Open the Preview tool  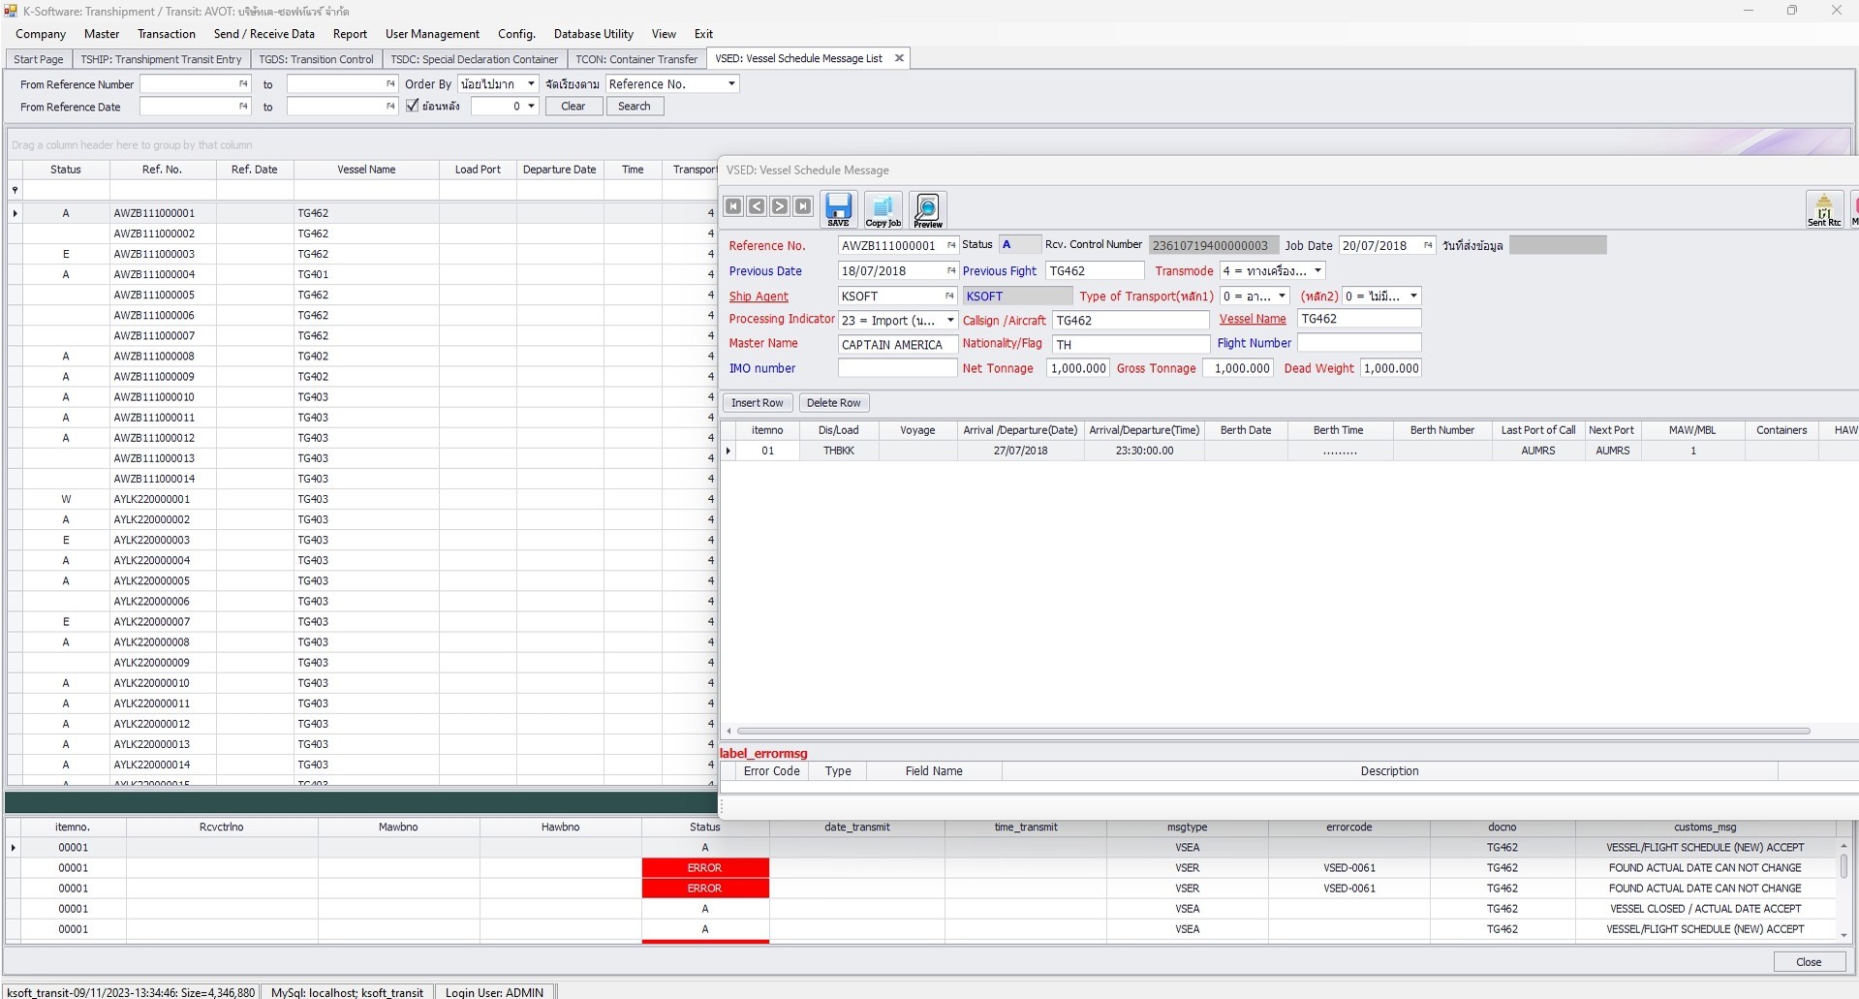coord(927,209)
